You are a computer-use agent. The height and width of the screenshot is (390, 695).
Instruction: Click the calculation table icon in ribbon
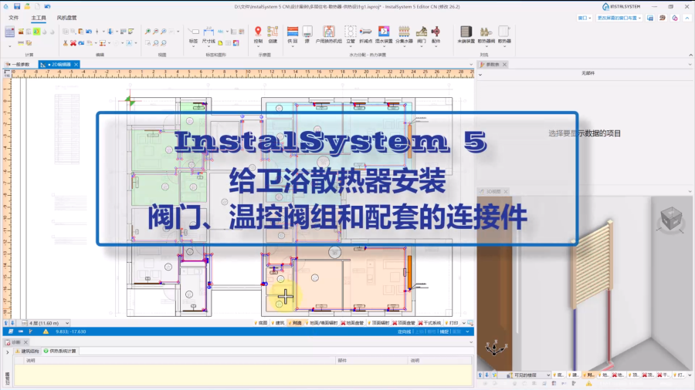tap(10, 32)
